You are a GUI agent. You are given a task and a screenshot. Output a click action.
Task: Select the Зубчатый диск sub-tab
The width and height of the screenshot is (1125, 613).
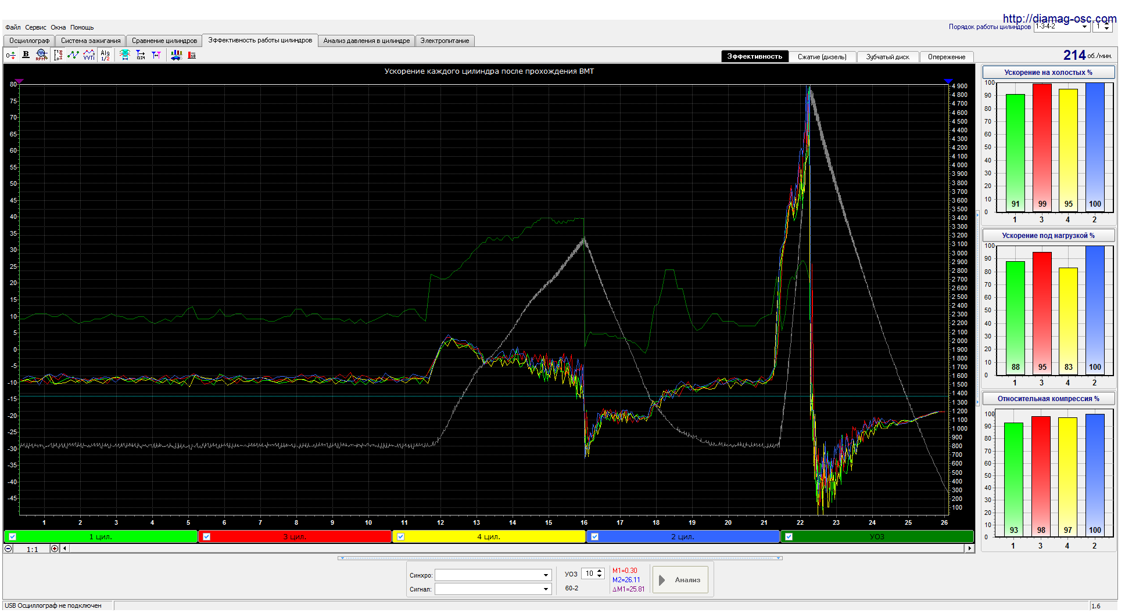[888, 57]
